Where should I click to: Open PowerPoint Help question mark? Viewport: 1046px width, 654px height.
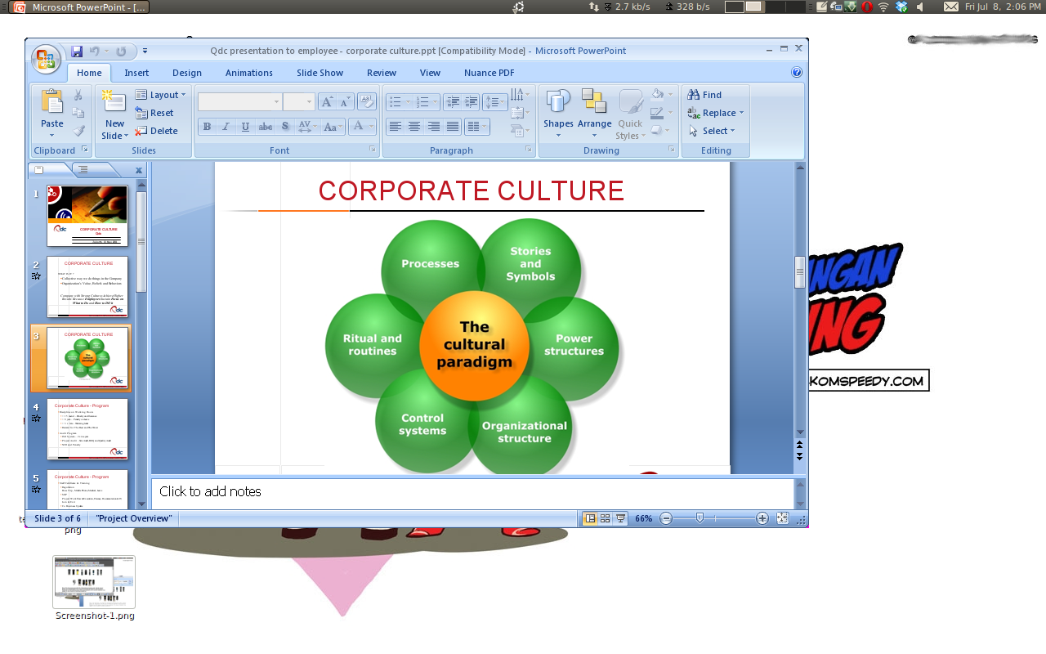(797, 72)
